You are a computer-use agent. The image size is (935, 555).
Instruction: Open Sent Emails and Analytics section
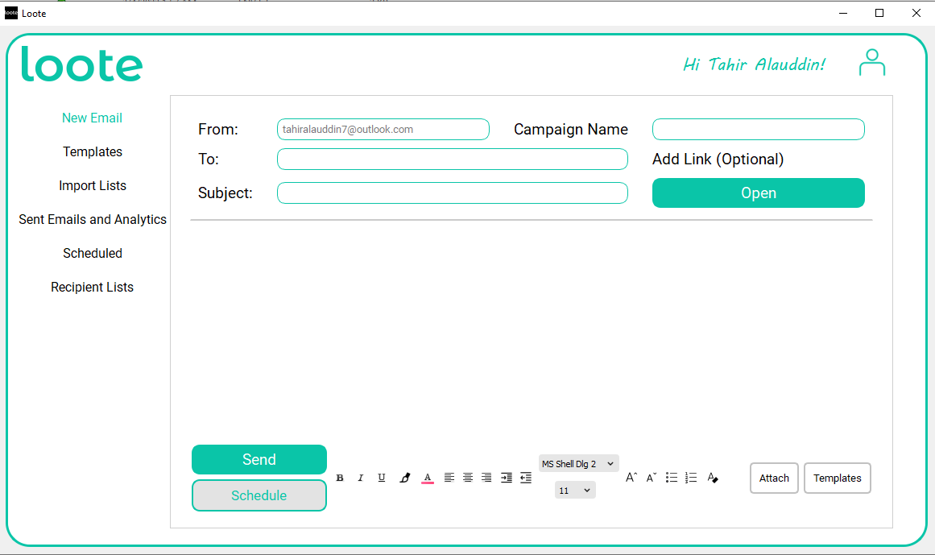coord(93,219)
